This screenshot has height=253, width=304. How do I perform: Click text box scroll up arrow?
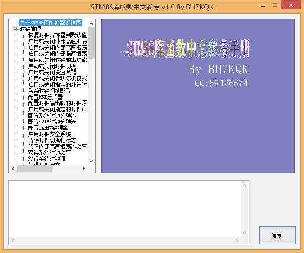(x=244, y=185)
